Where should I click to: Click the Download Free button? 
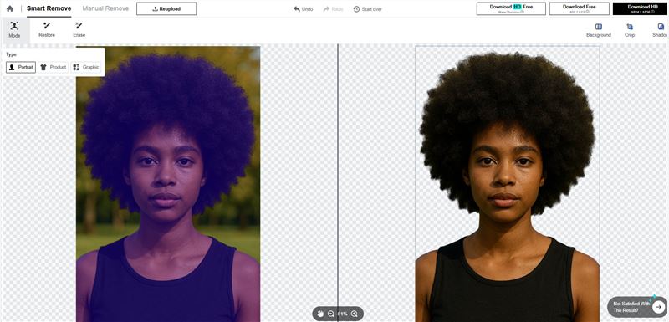(579, 8)
